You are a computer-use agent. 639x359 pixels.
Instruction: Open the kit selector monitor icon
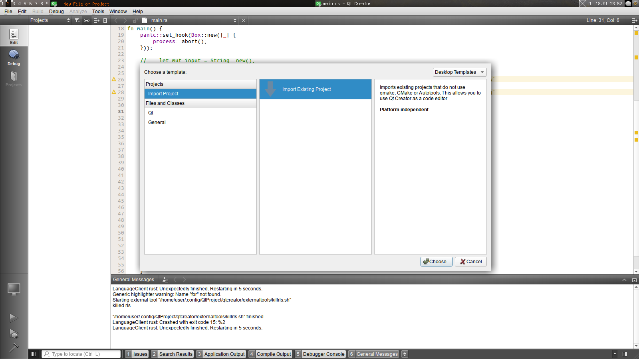14,289
